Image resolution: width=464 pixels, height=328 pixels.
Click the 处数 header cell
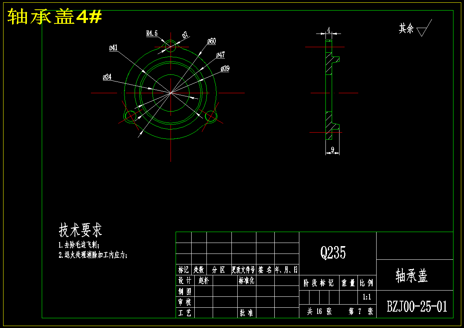click(199, 269)
